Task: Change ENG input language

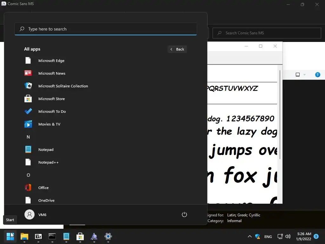Action: pyautogui.click(x=268, y=236)
